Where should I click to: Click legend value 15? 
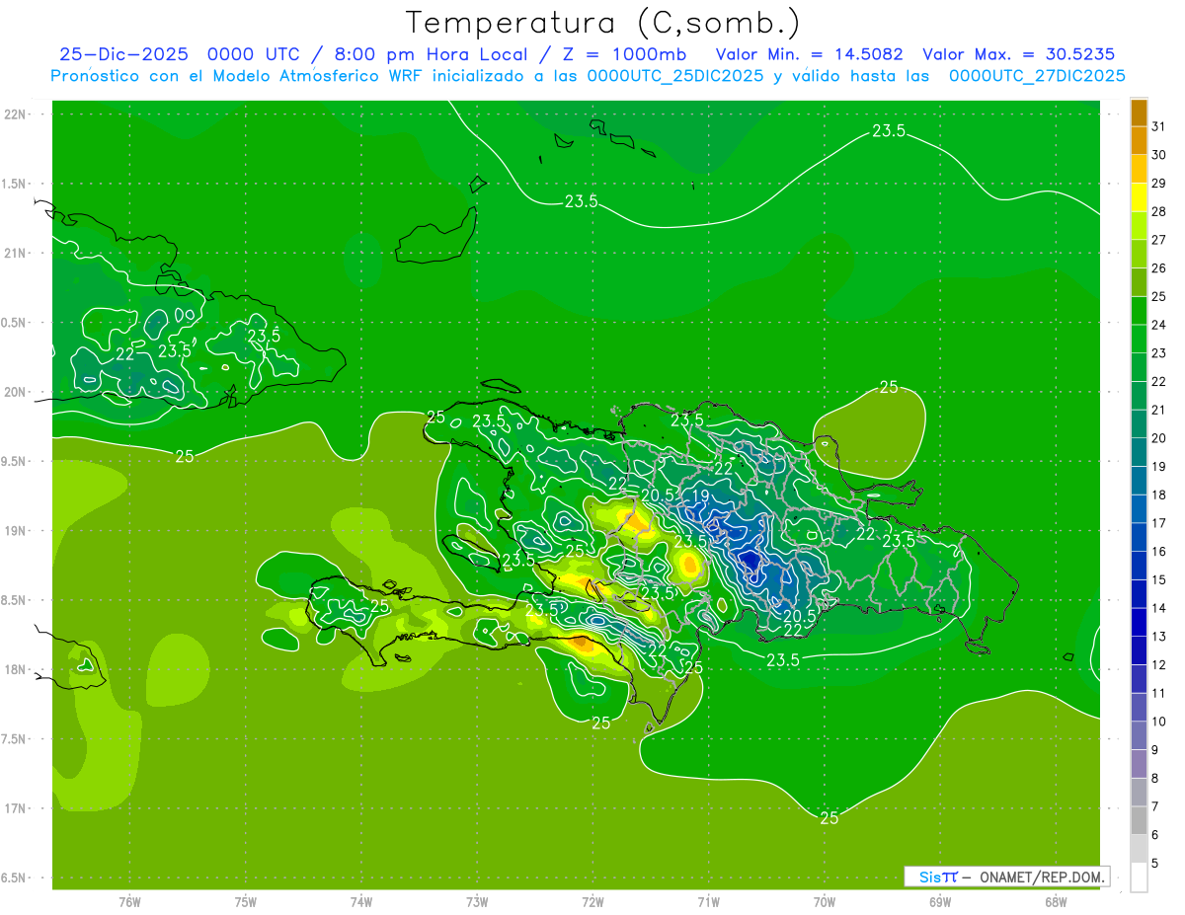[x=1158, y=579]
